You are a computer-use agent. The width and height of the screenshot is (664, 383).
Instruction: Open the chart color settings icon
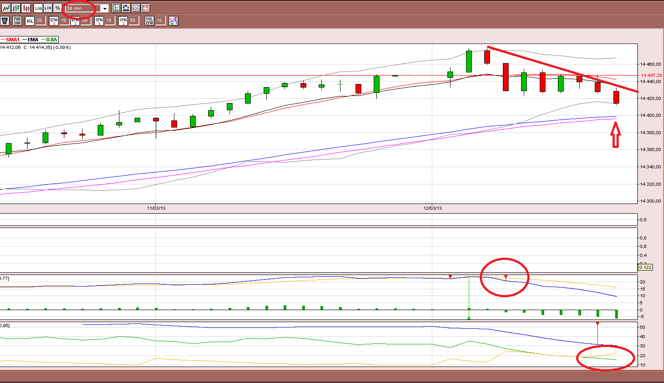[x=126, y=8]
